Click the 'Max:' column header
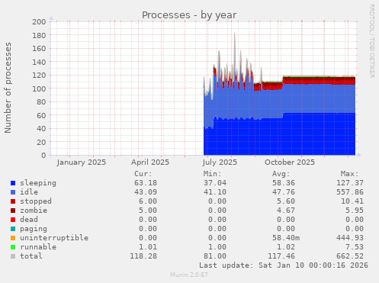This screenshot has height=283, width=379. pos(350,174)
